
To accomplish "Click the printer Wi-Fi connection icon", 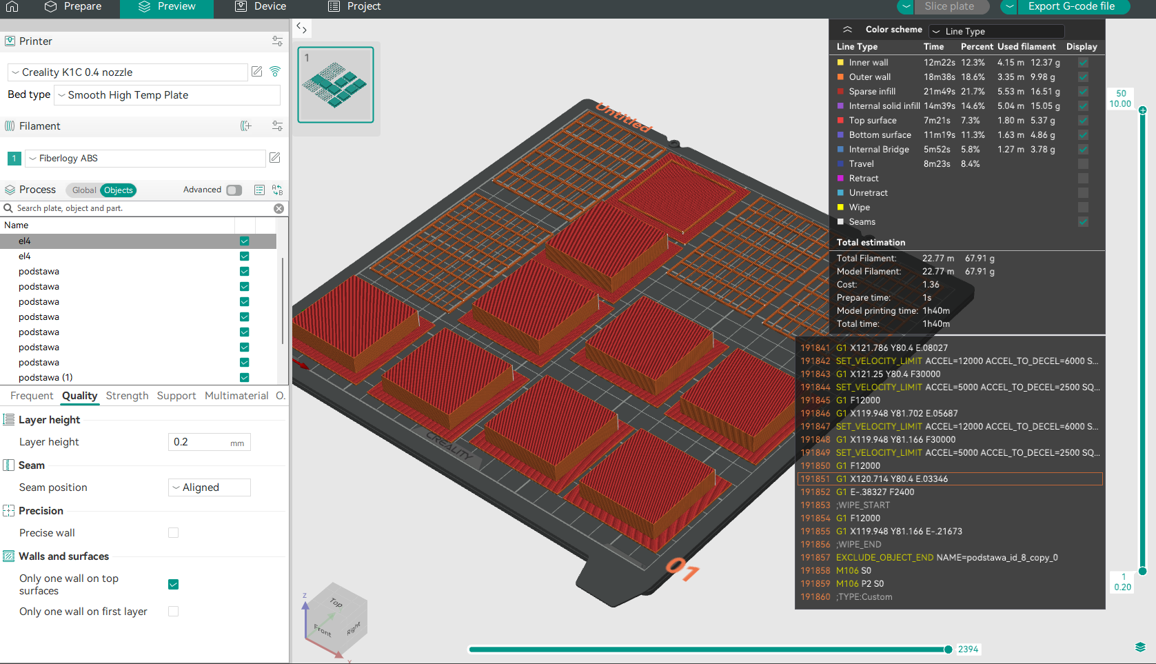I will point(275,72).
